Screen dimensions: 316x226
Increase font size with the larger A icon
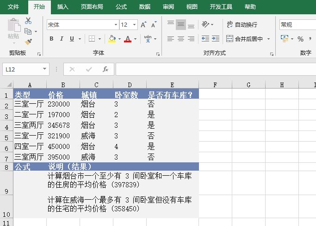point(143,24)
